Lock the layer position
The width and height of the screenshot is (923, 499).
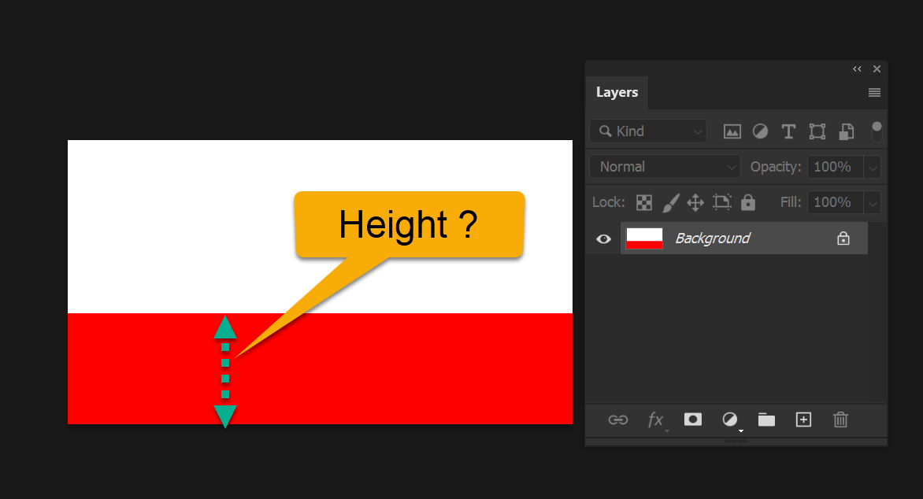(695, 202)
